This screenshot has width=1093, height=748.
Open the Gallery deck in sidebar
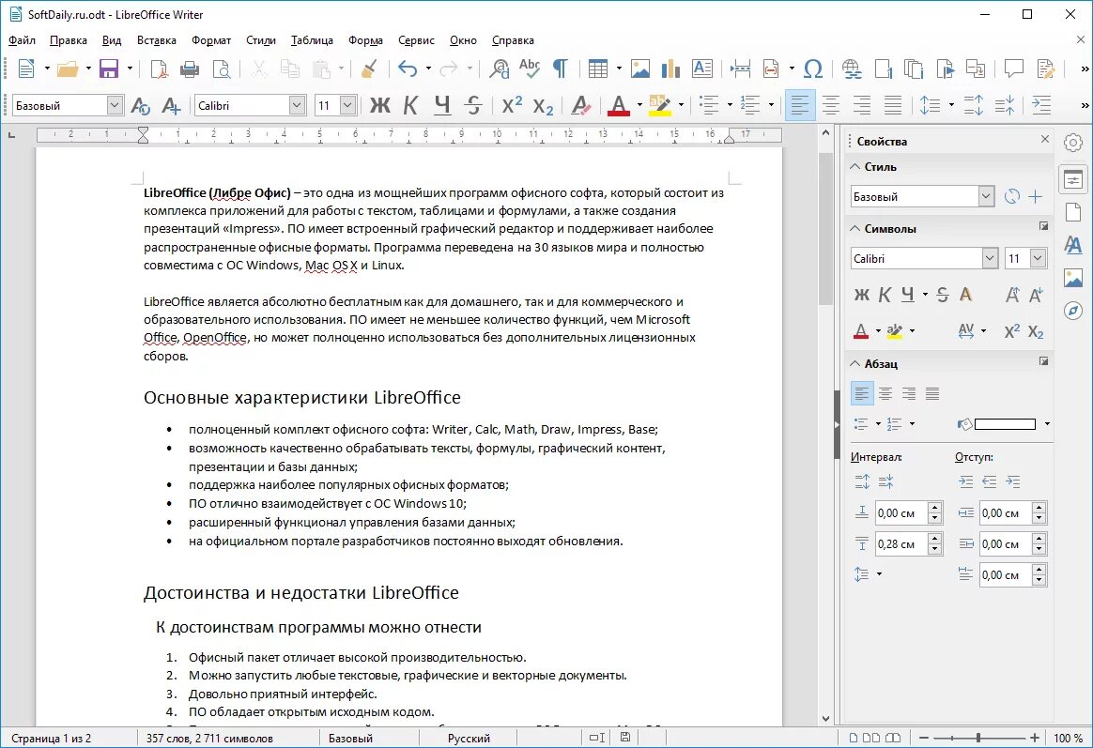coord(1073,278)
